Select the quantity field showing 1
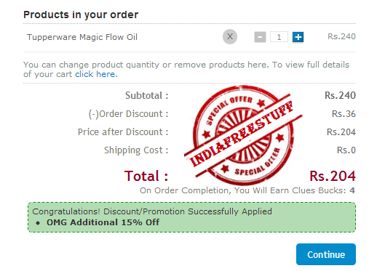Screen dimensions: 377x271 279,37
